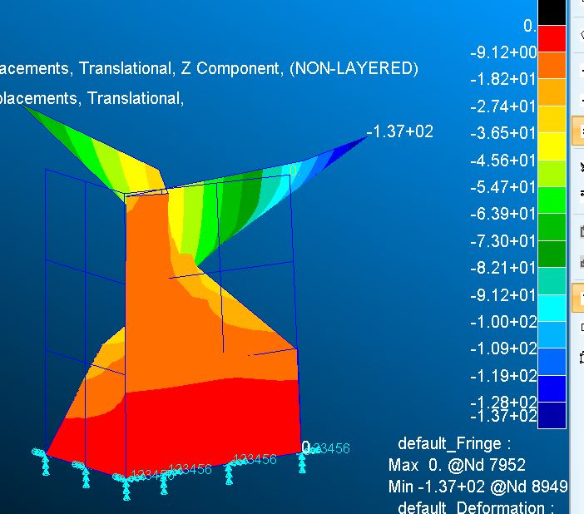Image resolution: width=584 pixels, height=514 pixels.
Task: Click the -8.21+01 legend value
Action: pyautogui.click(x=503, y=268)
